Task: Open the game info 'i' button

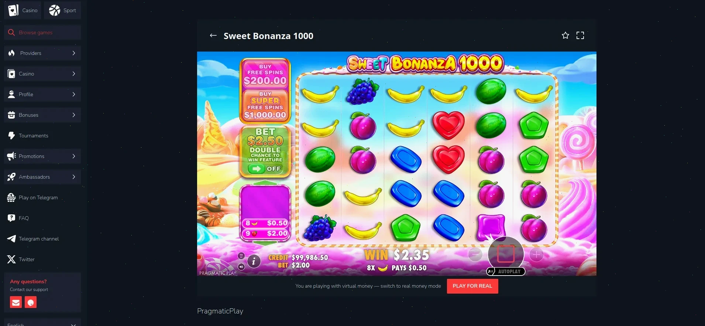Action: [254, 262]
